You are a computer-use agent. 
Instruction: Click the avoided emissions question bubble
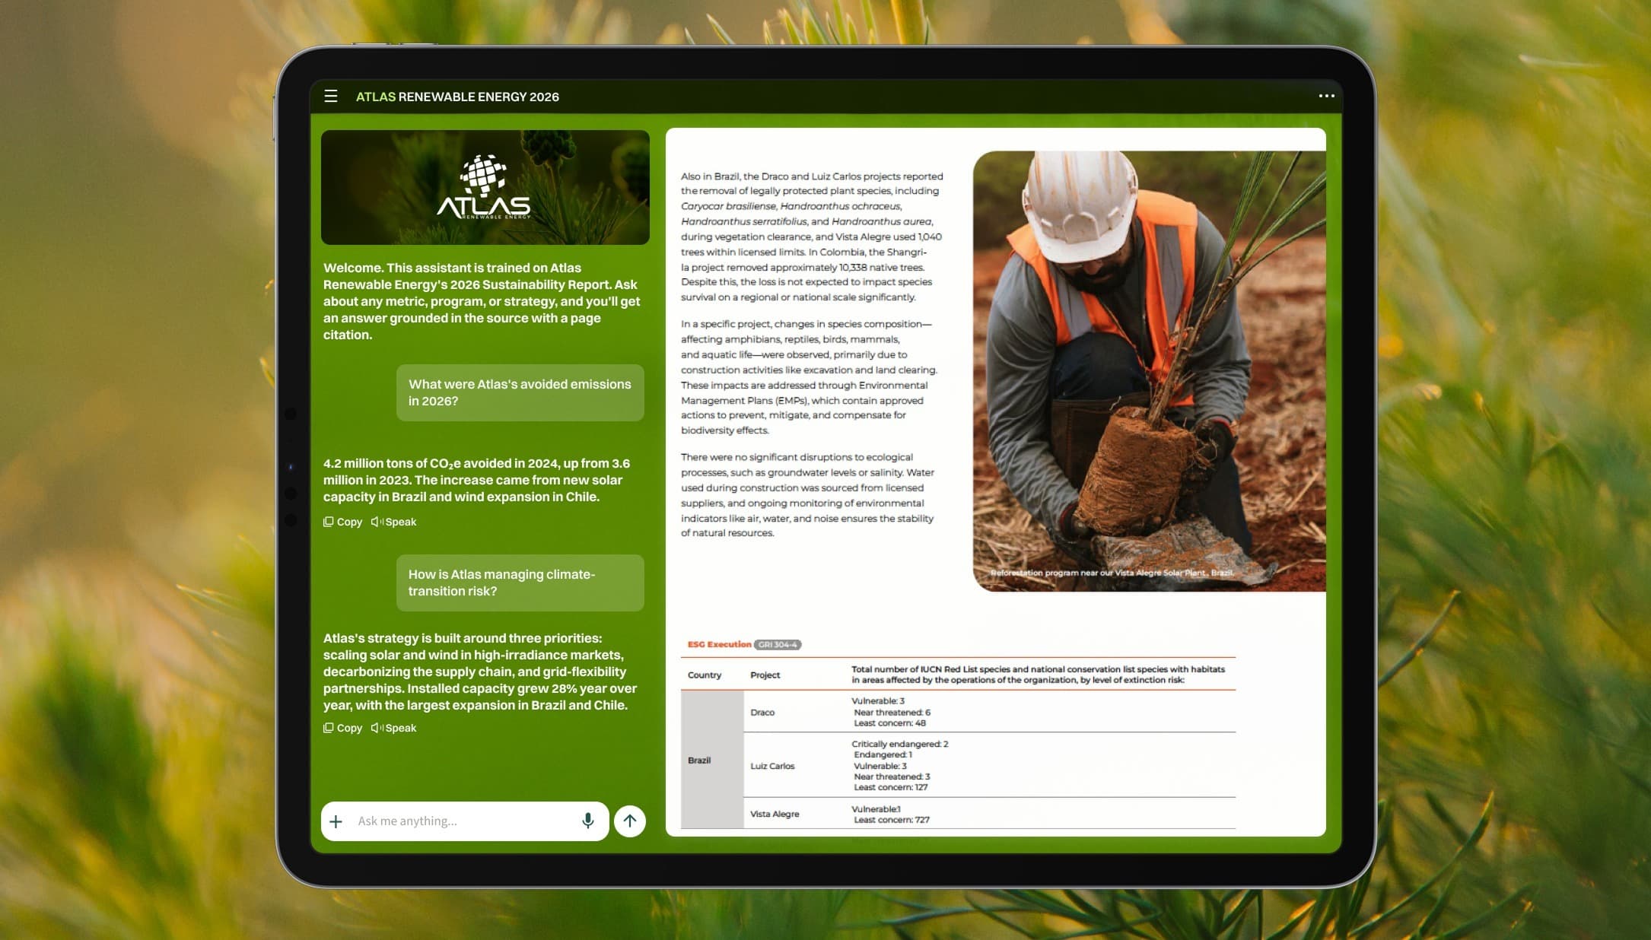click(x=520, y=392)
